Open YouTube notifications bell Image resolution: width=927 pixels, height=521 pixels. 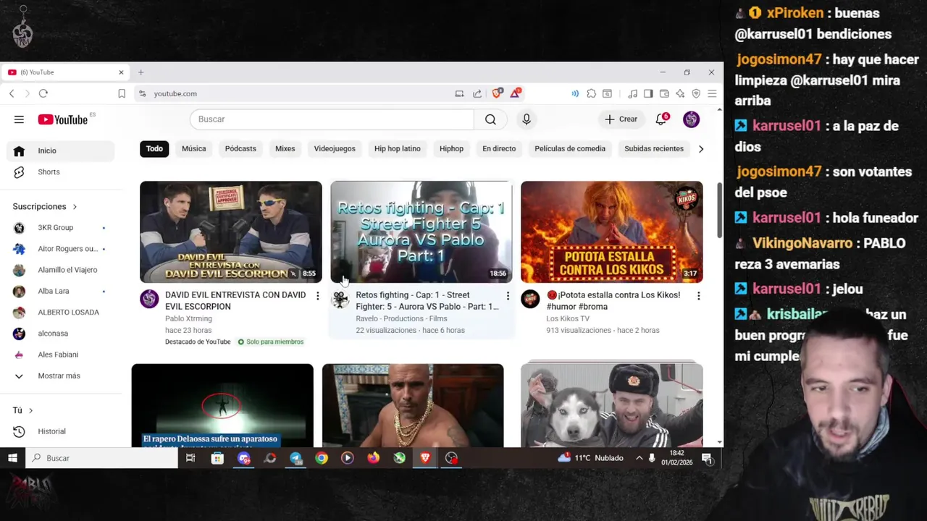pos(660,119)
